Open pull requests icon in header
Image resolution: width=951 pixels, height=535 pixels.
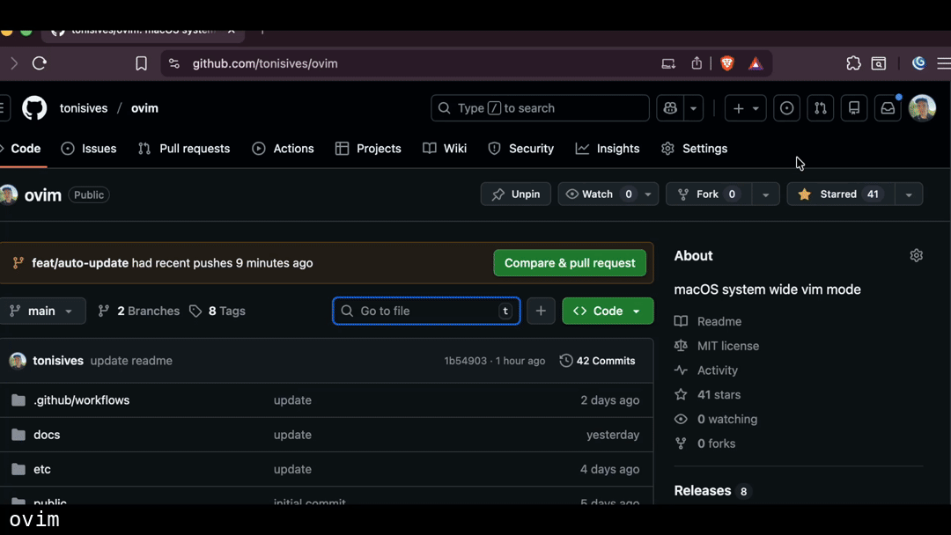coord(820,108)
